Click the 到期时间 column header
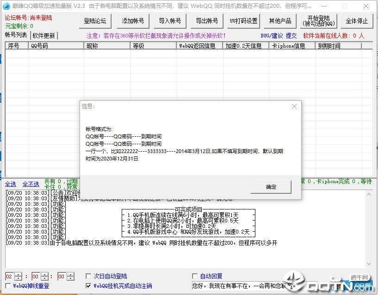 coord(339,46)
